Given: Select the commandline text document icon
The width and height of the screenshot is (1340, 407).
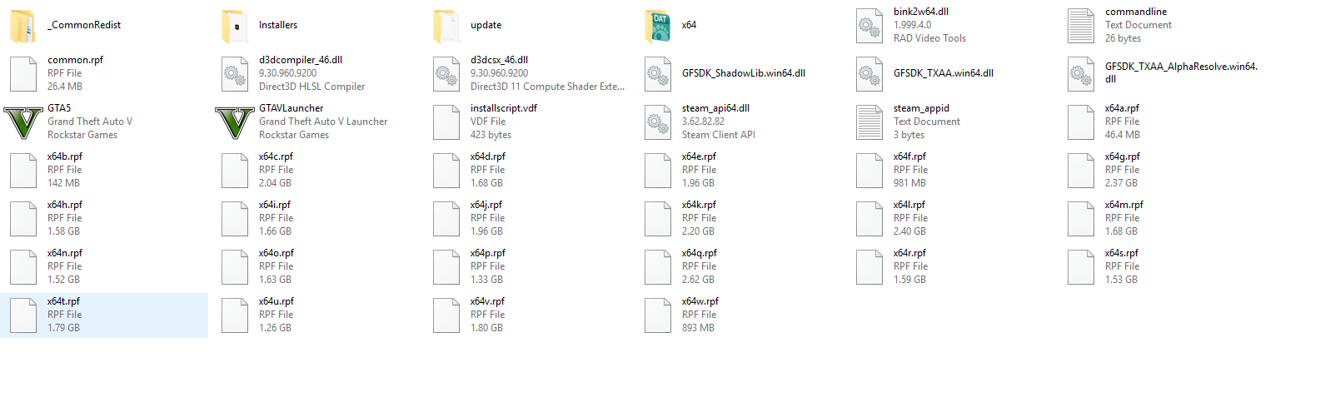Looking at the screenshot, I should pos(1081,26).
